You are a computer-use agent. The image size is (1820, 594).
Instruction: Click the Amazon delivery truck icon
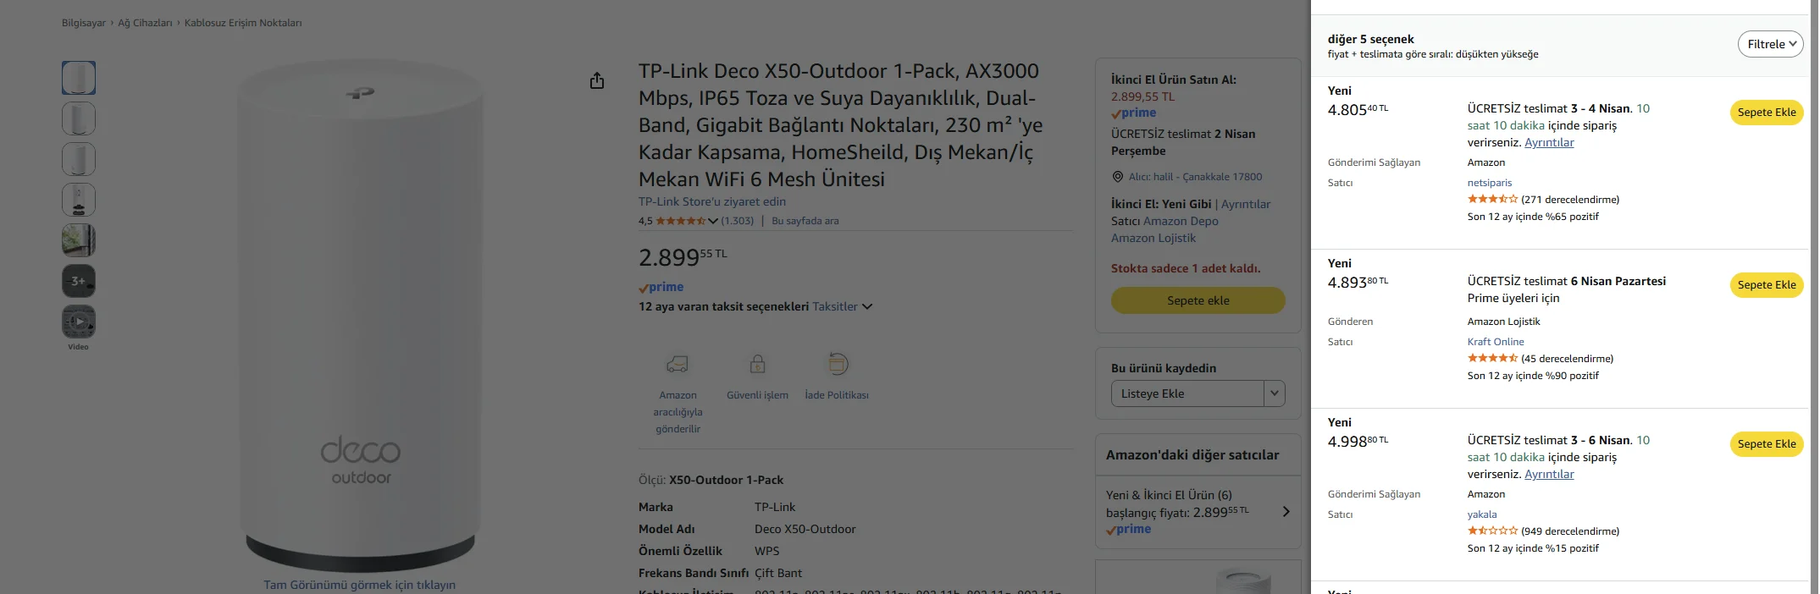678,365
